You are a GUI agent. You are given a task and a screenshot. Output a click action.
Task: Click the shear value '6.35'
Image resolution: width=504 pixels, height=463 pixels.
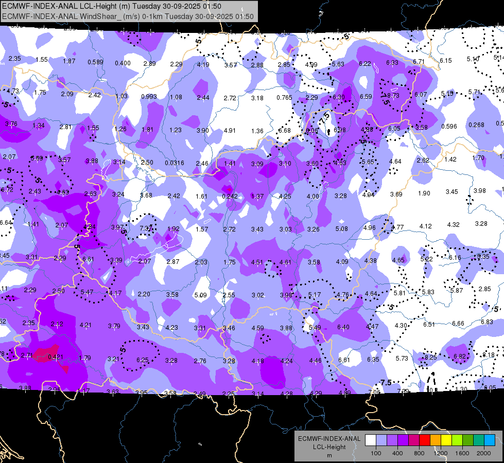[x=373, y=359]
